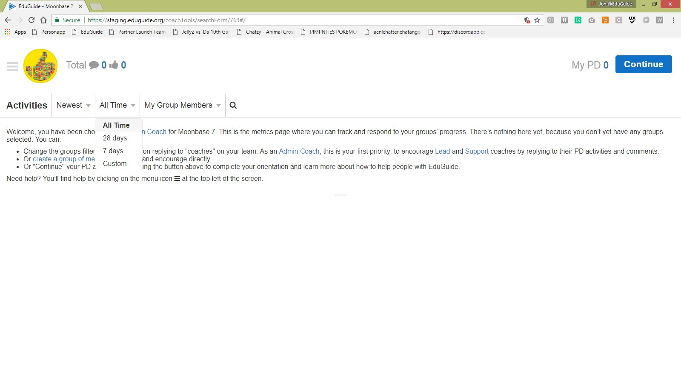Open a new browser tab
The image size is (681, 366).
pos(96,6)
